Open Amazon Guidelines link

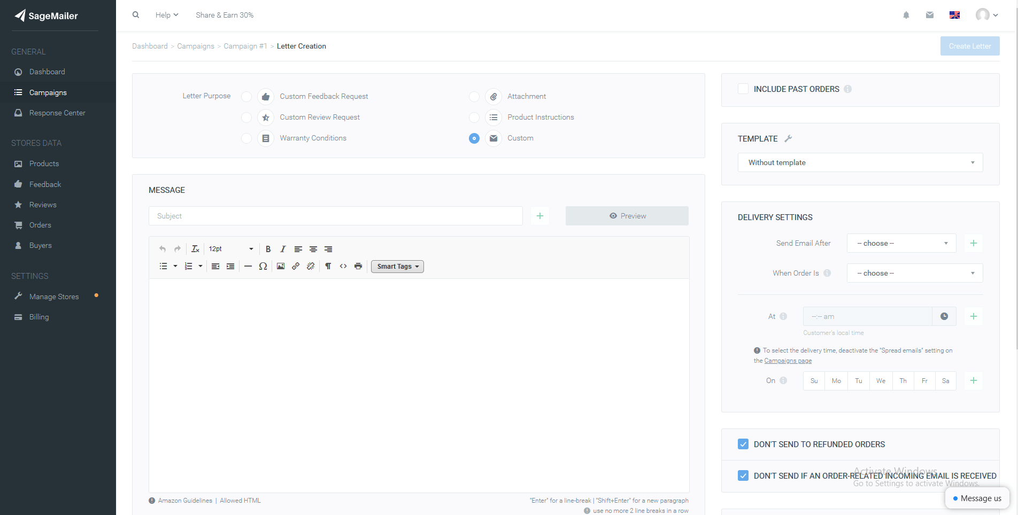point(185,501)
